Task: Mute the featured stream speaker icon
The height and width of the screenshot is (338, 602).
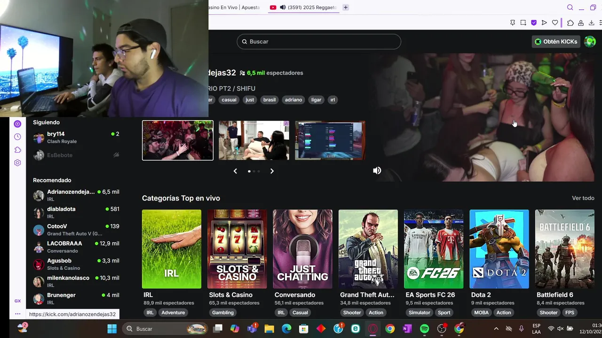Action: point(377,170)
